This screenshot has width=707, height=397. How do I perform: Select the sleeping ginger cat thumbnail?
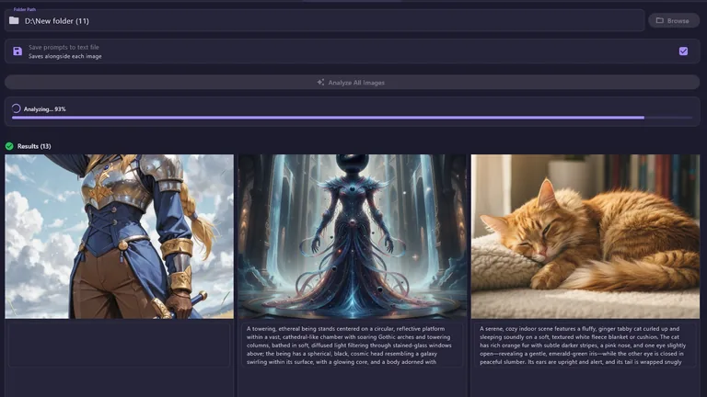585,237
